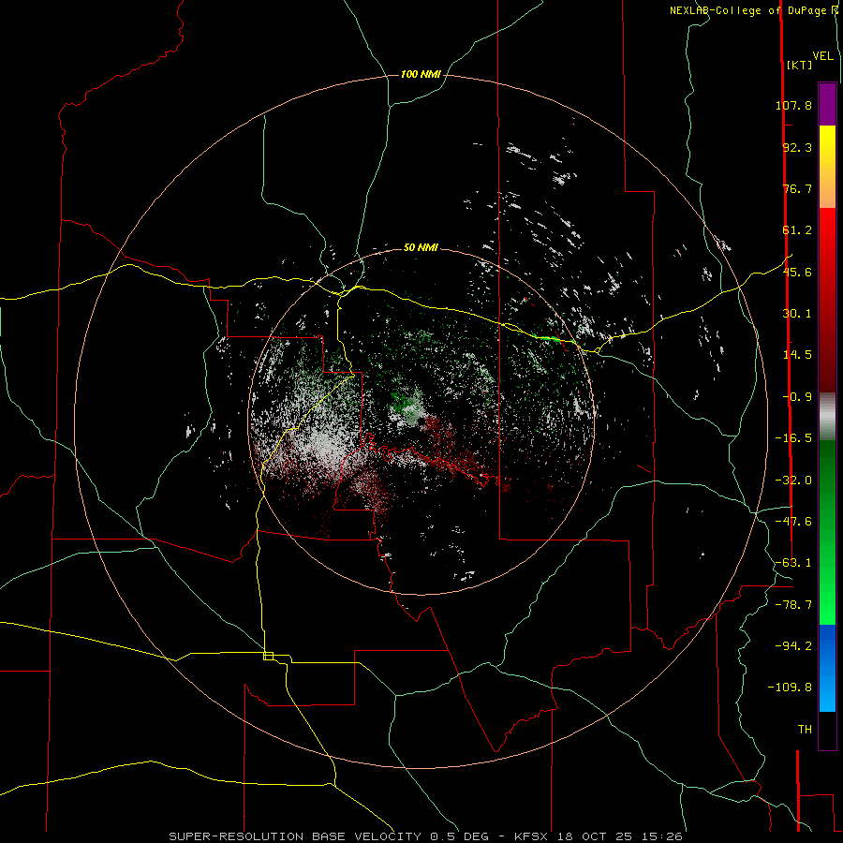Click the NEXLAB-College of DuPage label
The height and width of the screenshot is (843, 843).
click(747, 10)
